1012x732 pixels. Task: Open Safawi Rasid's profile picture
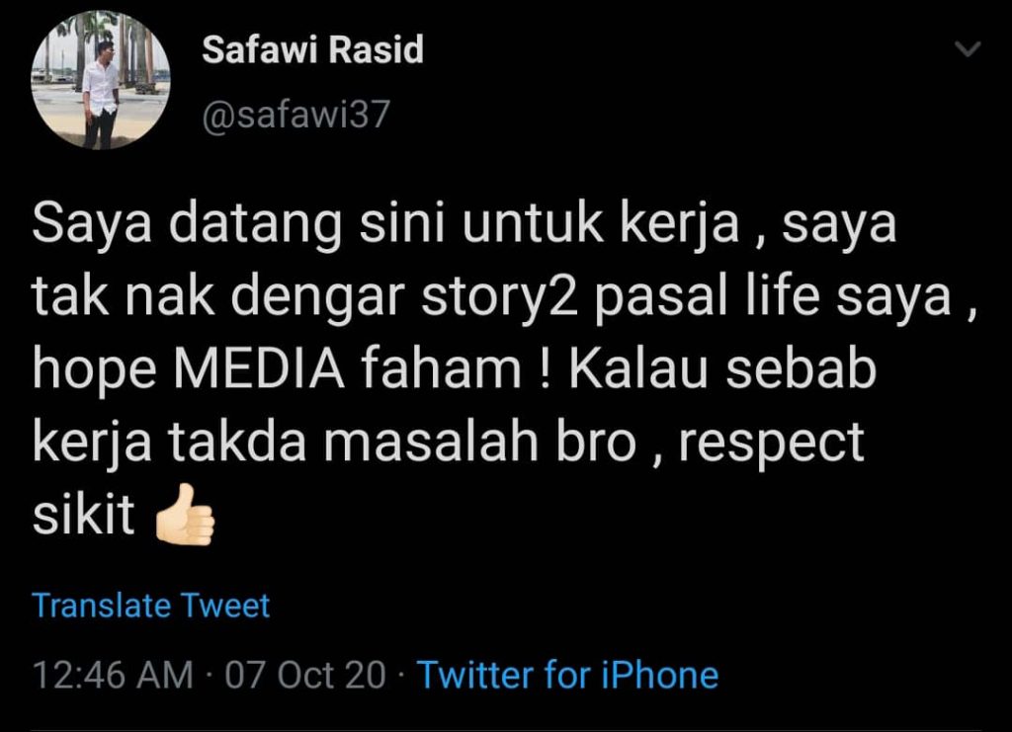tap(101, 80)
